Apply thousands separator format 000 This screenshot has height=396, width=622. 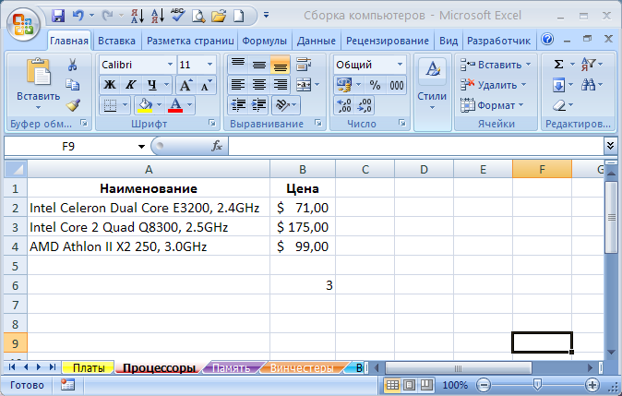[x=396, y=85]
